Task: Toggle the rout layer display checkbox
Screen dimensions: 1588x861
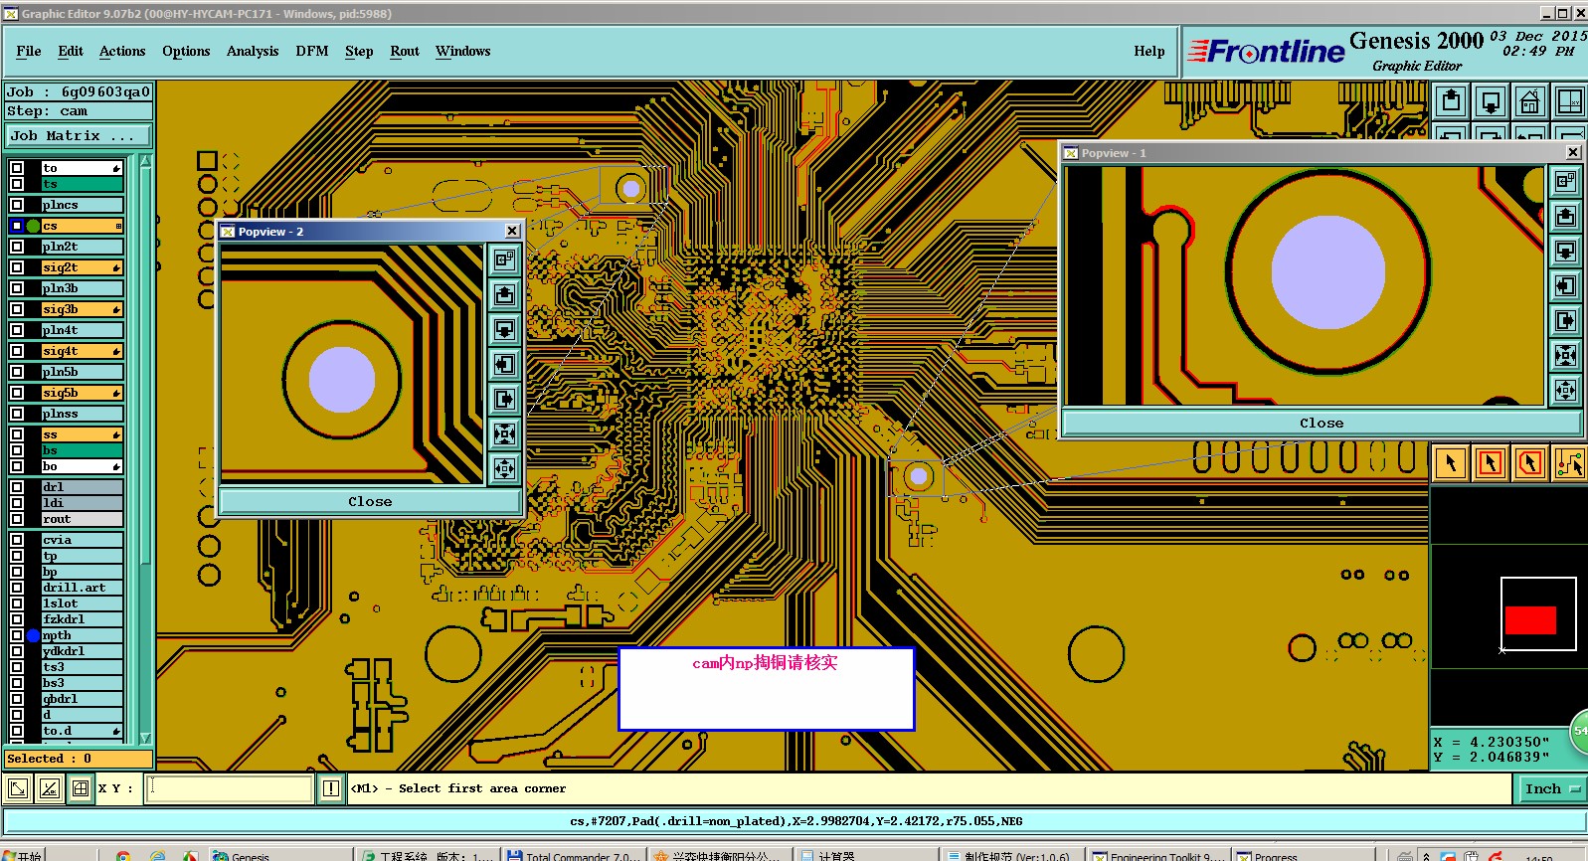Action: pyautogui.click(x=17, y=519)
